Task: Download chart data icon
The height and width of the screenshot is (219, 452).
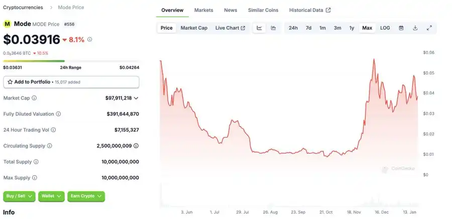Action: coord(415,28)
